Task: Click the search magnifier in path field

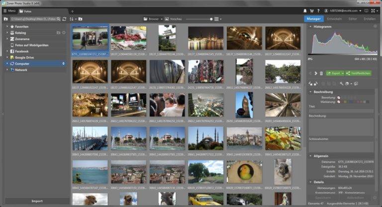Action: point(59,19)
